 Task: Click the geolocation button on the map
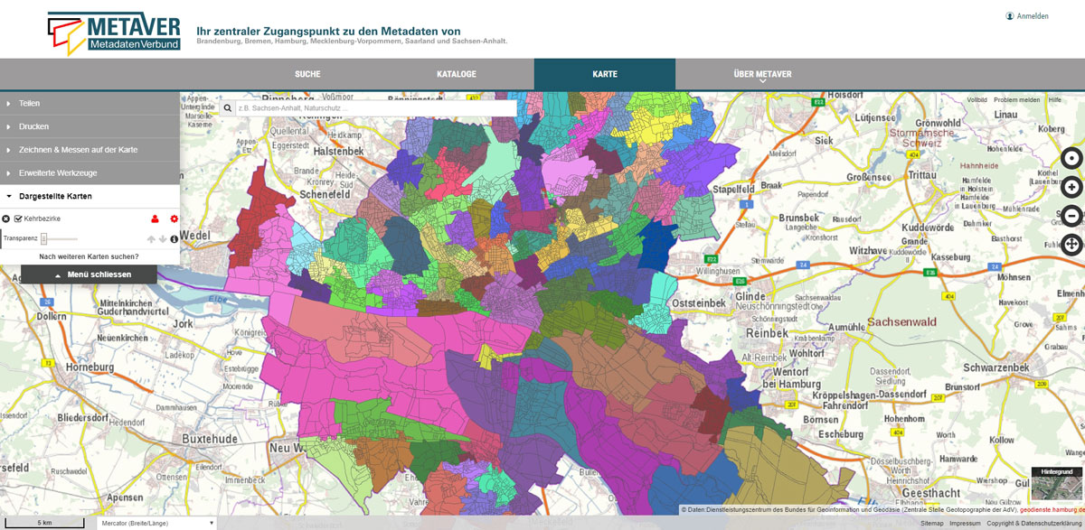click(1071, 158)
